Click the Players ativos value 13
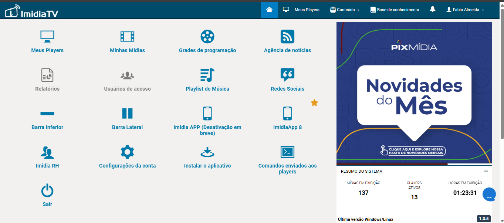 click(x=414, y=197)
